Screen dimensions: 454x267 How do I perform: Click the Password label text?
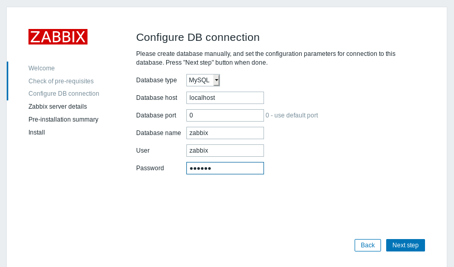150,168
